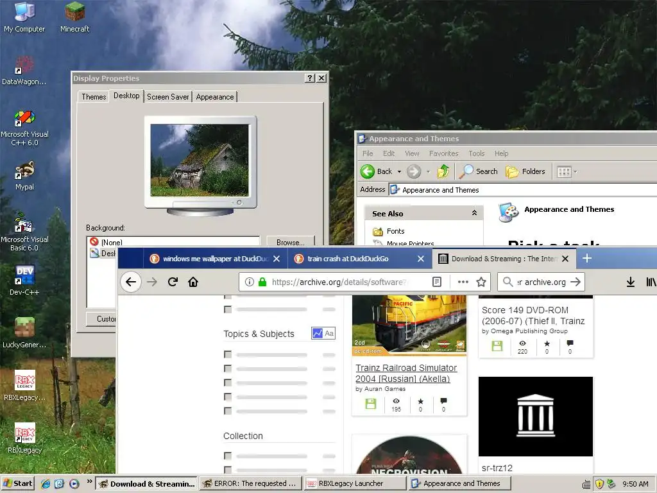Viewport: 657px width, 493px height.
Task: Tick fourth checkbox under Topics & Subjects
Action: point(228,397)
